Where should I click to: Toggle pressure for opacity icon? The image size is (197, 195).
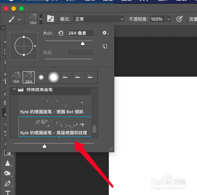[x=179, y=19]
